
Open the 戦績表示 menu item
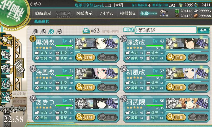(x=43, y=13)
